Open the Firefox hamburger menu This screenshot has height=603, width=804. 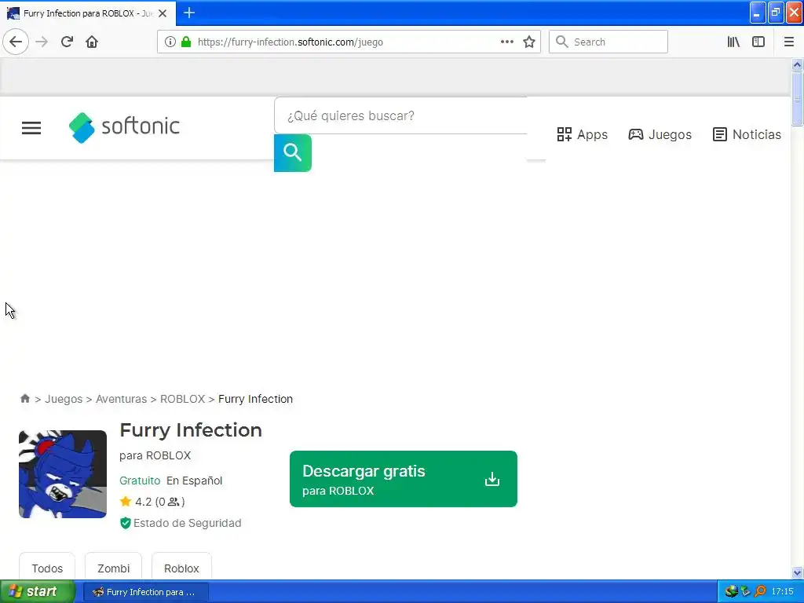point(789,42)
